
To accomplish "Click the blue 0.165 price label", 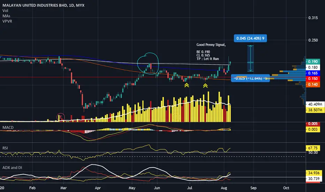I will pyautogui.click(x=313, y=73).
